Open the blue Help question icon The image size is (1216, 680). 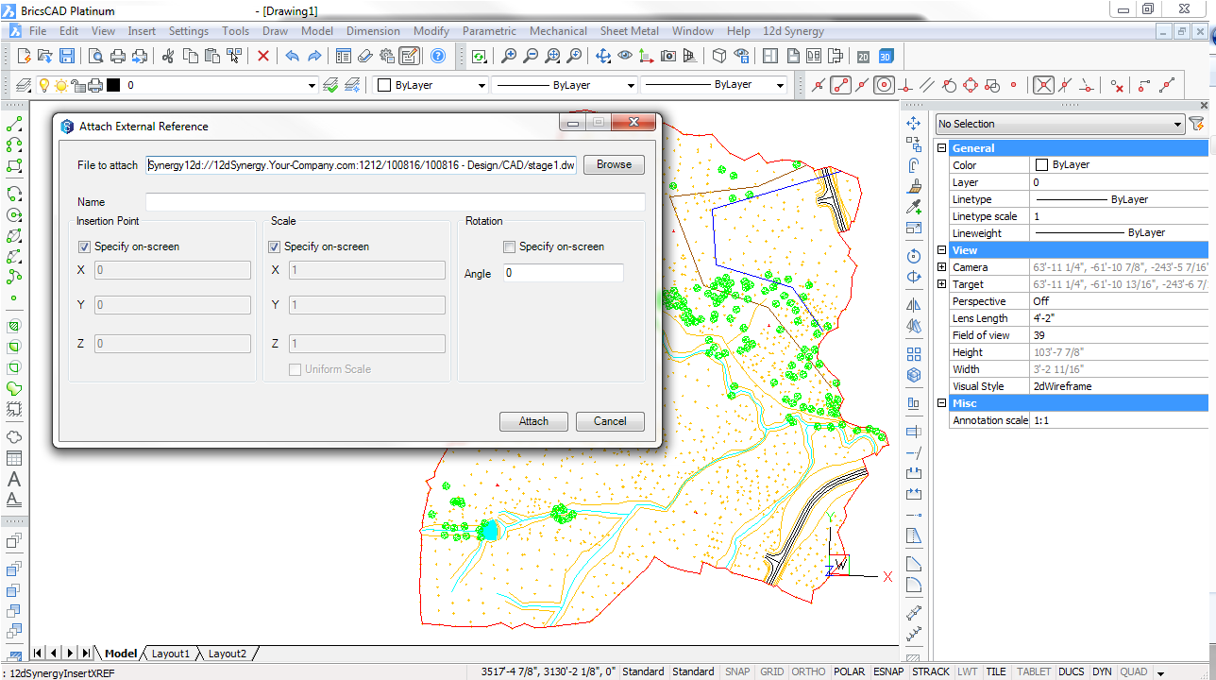pos(438,56)
